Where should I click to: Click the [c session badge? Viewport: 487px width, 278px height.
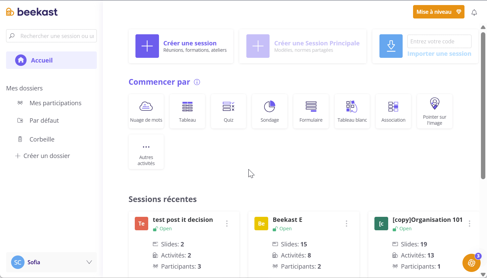(x=381, y=224)
